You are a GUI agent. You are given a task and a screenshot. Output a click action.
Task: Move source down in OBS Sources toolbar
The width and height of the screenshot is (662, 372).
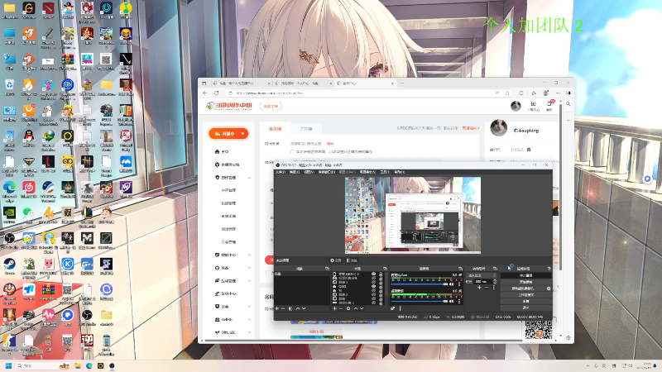coord(362,308)
